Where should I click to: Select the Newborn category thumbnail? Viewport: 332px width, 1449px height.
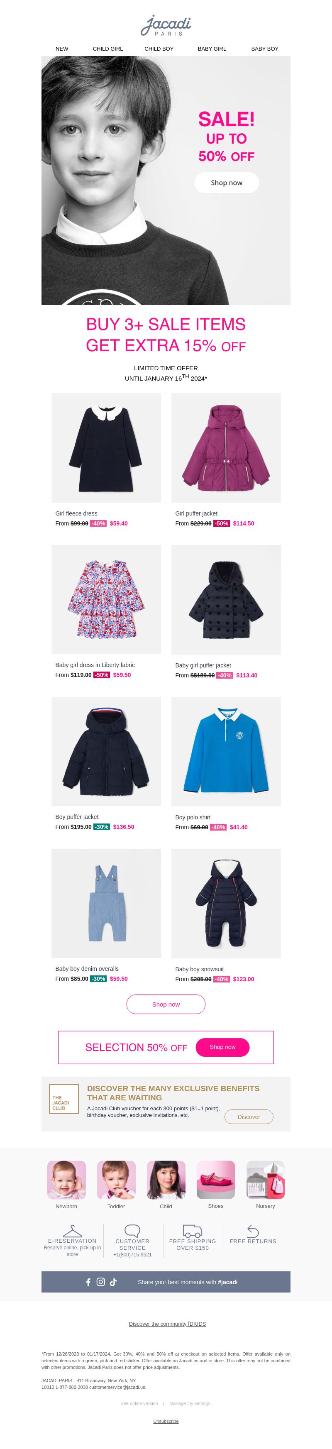click(x=66, y=1180)
